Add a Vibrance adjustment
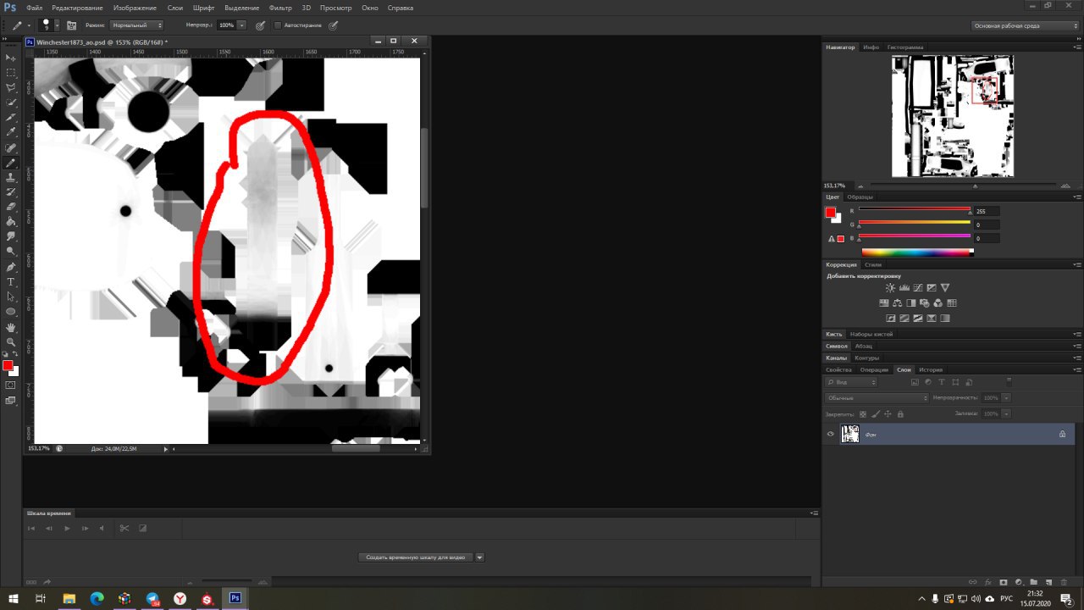This screenshot has height=610, width=1084. click(945, 288)
